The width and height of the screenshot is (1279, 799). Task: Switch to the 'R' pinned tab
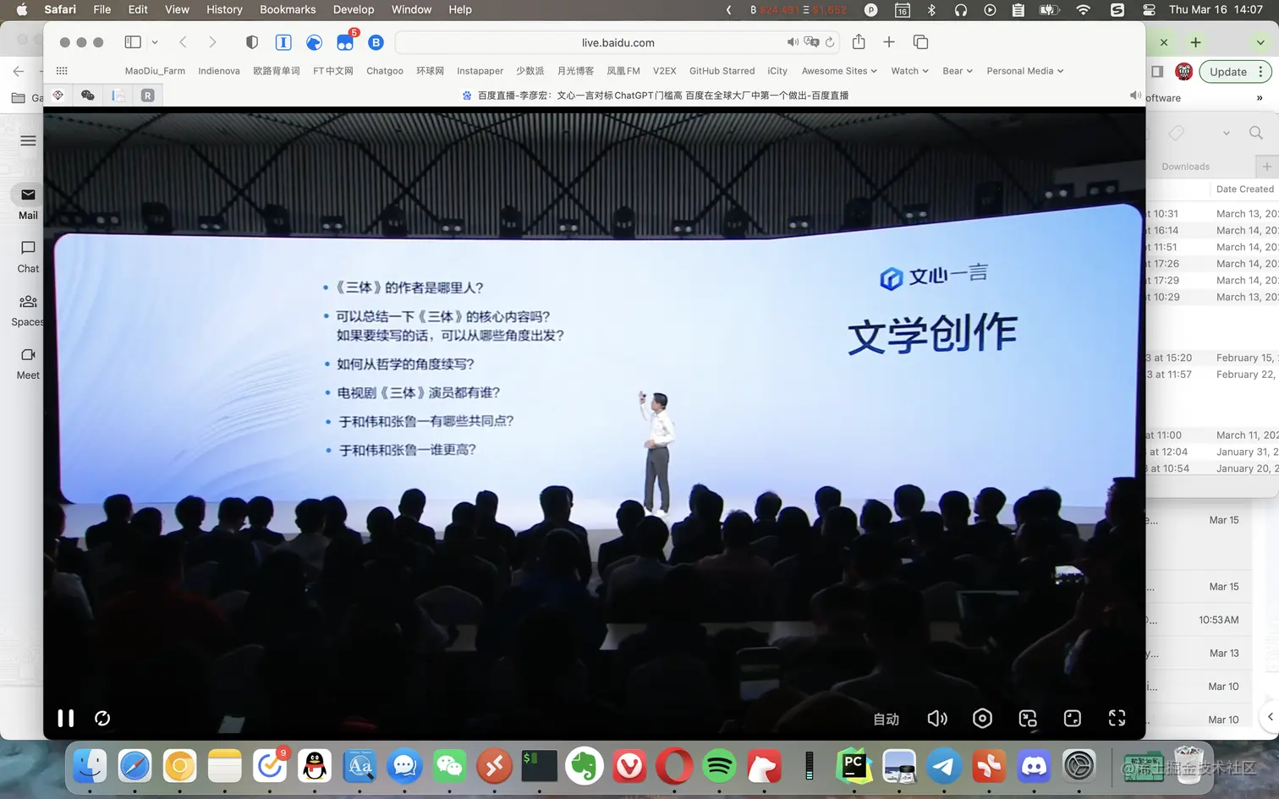click(147, 96)
